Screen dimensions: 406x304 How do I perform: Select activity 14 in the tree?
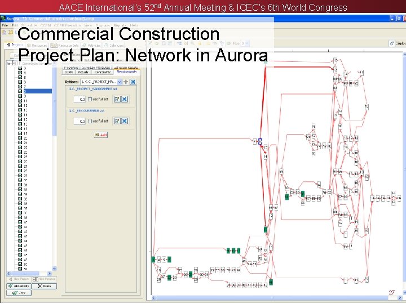25,115
